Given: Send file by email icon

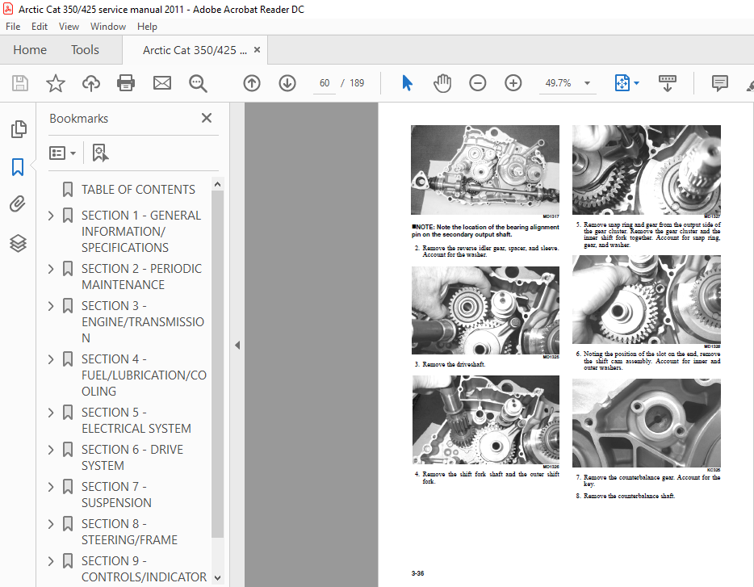Looking at the screenshot, I should [x=162, y=83].
